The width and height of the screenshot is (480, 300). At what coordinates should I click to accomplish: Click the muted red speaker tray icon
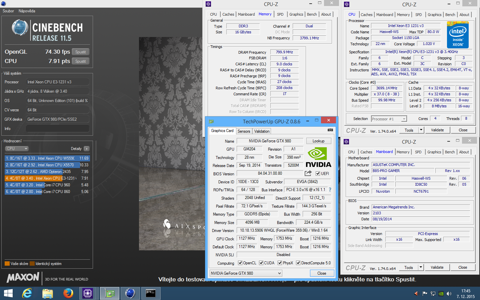click(416, 294)
